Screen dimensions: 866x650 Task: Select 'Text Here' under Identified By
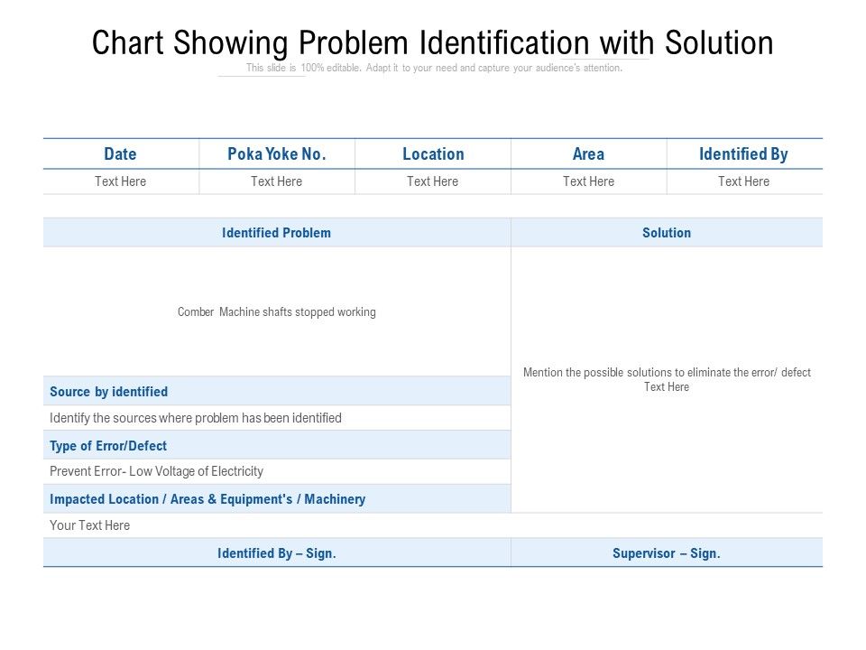point(744,181)
